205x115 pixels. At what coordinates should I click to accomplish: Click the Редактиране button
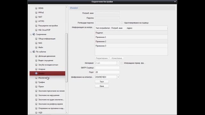(102, 58)
